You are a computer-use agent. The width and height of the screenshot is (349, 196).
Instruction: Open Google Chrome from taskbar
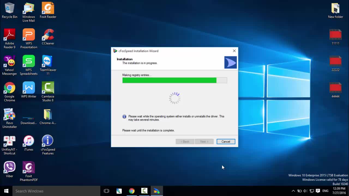[x=132, y=191]
